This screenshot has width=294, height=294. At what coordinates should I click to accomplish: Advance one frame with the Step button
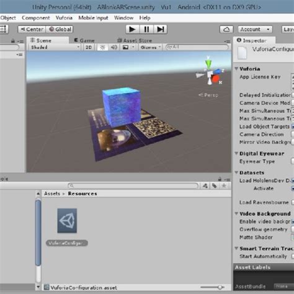click(161, 29)
